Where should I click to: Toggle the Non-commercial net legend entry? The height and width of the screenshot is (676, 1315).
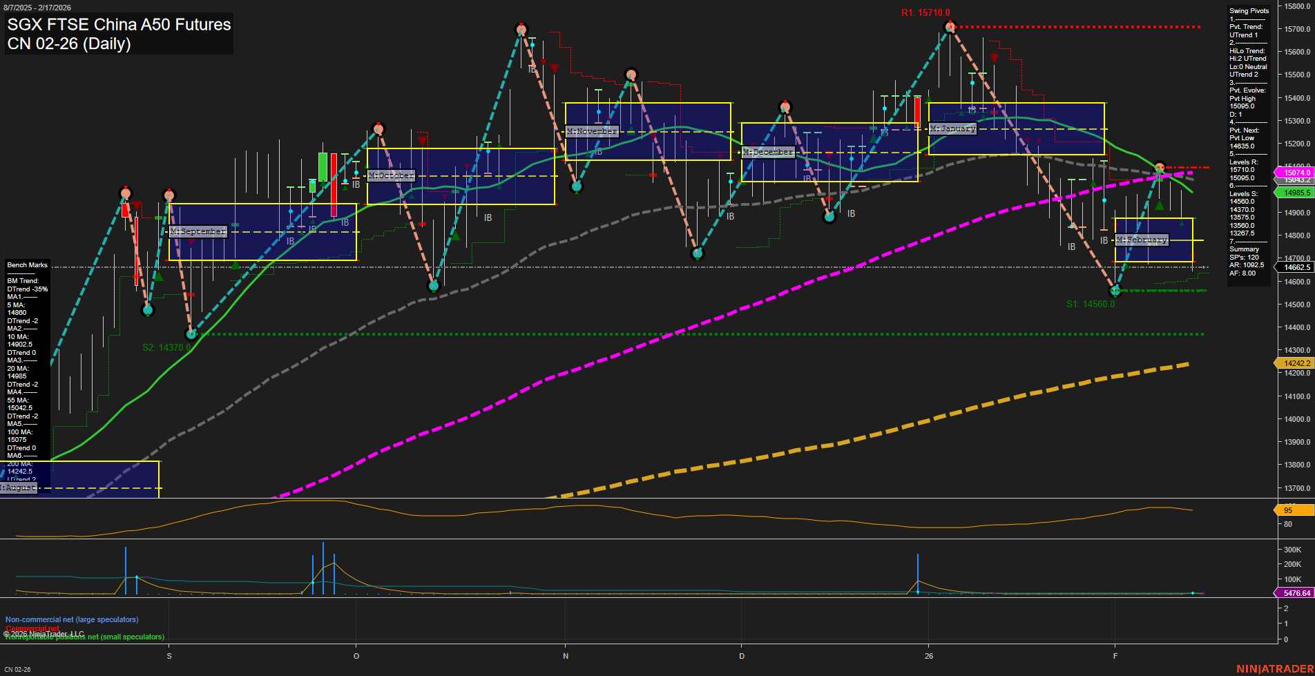[72, 619]
